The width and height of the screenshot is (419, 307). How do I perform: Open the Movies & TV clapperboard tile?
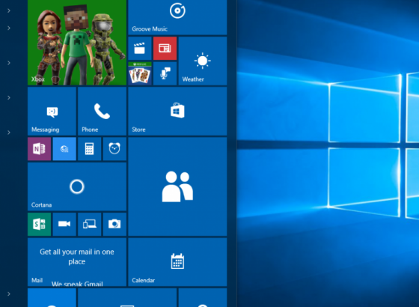click(140, 49)
